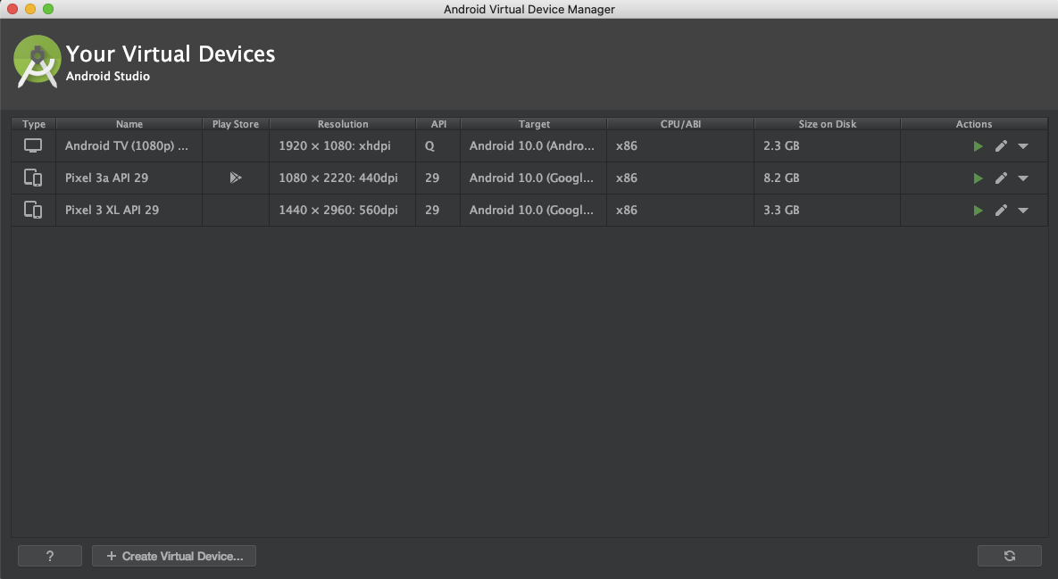Screen dimensions: 1058x579
Task: Click the API value 'Q'
Action: [x=429, y=145]
